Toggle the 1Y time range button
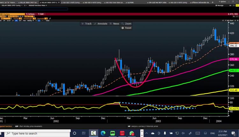Screen dimensions: 239x137 coord(12,21)
